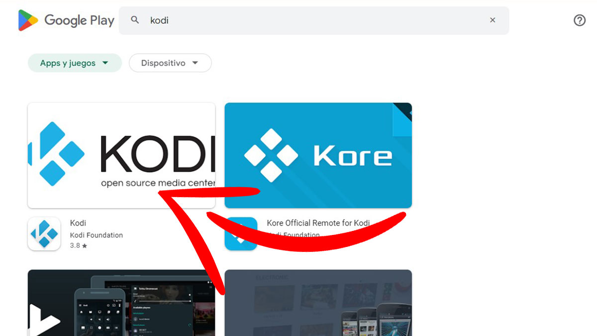Click the Kodi app icon thumbnail
Screen dimensions: 597x336
click(44, 233)
